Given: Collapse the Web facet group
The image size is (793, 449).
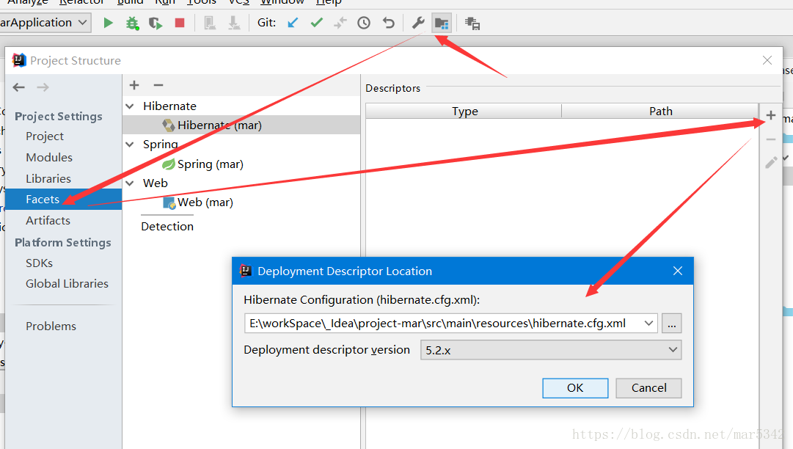Looking at the screenshot, I should point(130,183).
